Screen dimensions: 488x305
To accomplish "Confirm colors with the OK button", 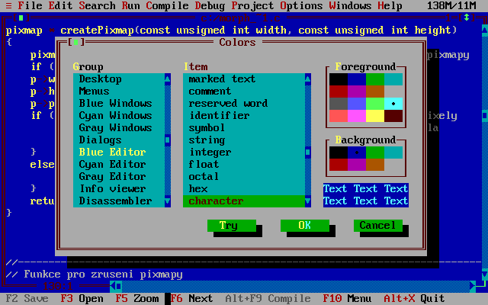I will click(305, 226).
